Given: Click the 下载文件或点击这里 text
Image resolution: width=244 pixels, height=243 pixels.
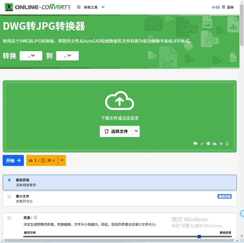Looking at the screenshot, I should (120, 118).
